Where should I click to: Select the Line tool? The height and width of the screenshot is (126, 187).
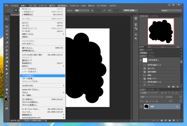pos(7,85)
